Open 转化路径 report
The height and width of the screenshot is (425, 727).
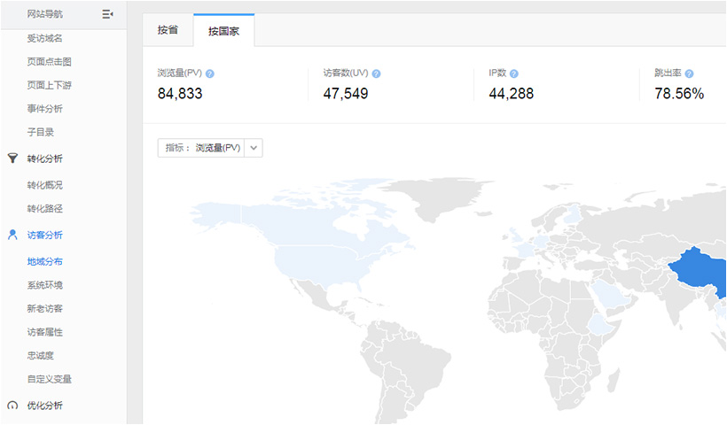click(45, 209)
